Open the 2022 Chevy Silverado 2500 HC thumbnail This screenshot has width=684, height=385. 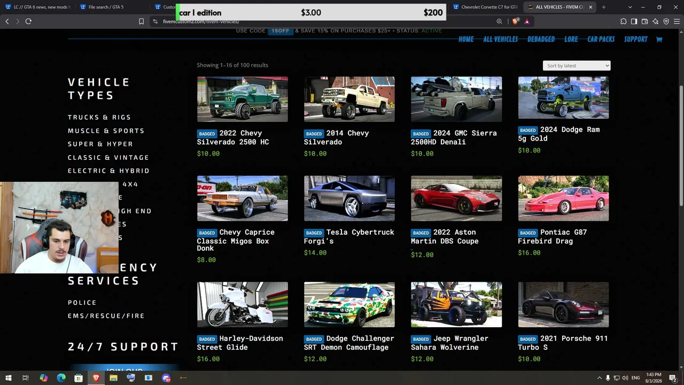[x=242, y=99]
